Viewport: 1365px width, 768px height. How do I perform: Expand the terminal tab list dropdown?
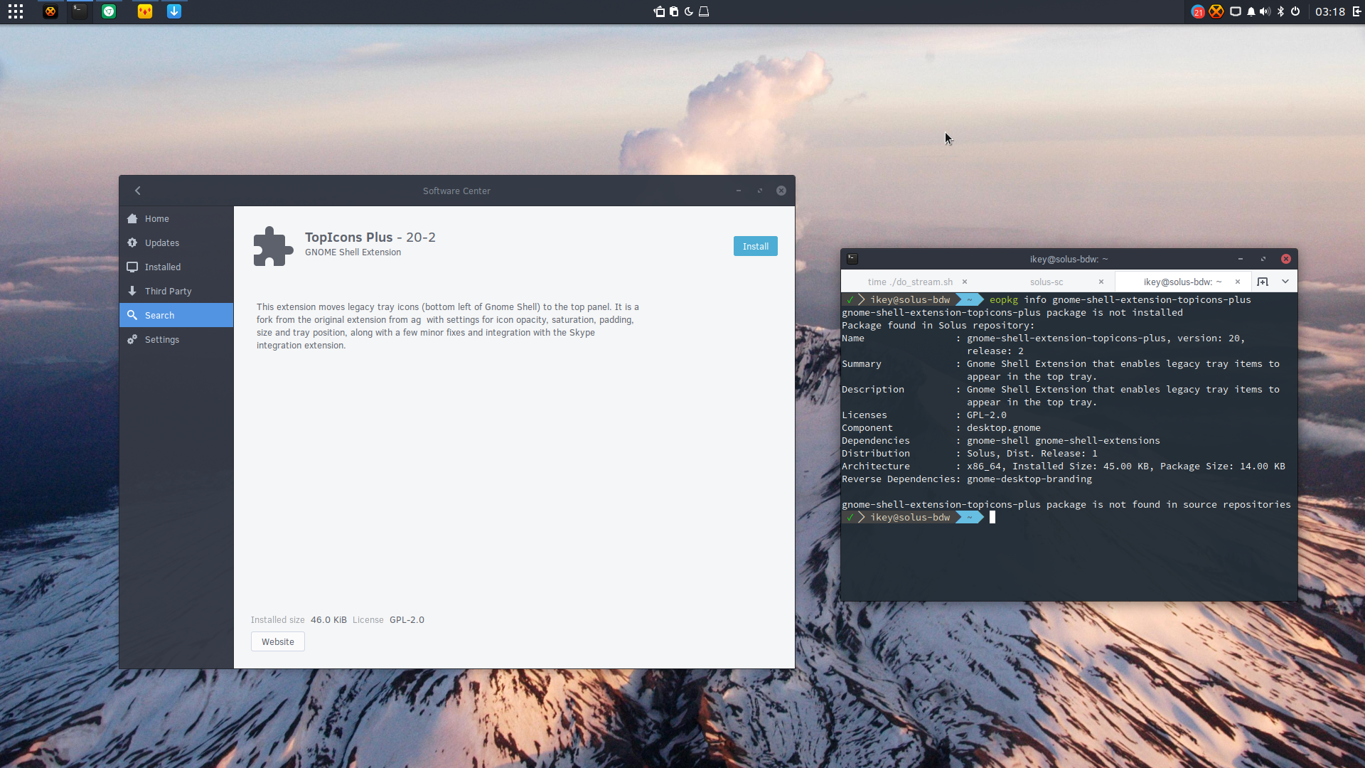[1285, 282]
